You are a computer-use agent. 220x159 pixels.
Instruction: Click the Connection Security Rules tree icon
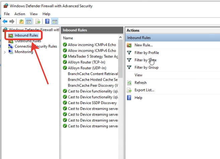[11, 46]
